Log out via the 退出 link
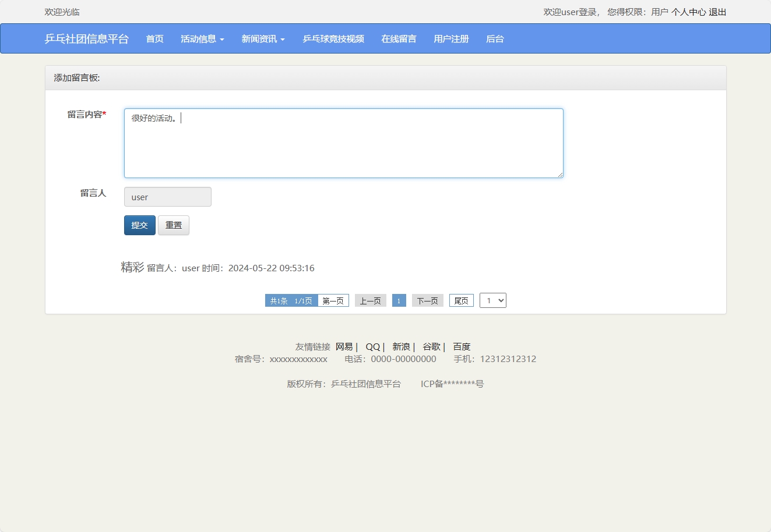 coord(717,12)
